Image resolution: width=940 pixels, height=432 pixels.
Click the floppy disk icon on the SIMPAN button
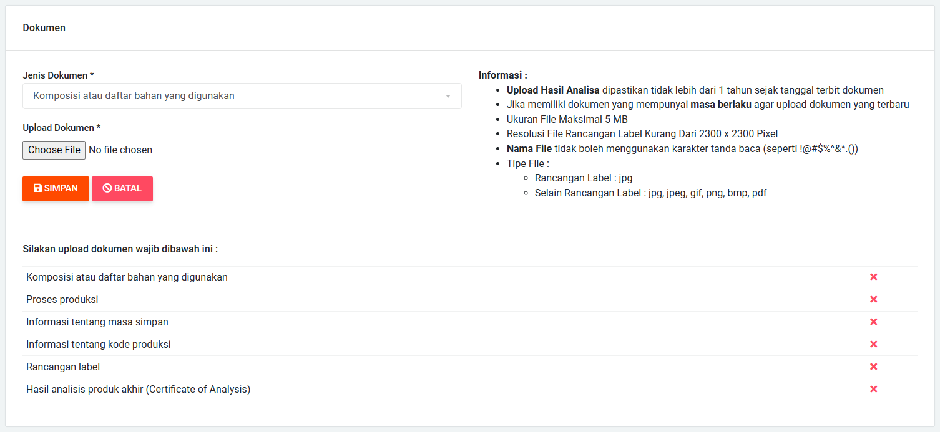click(x=37, y=188)
